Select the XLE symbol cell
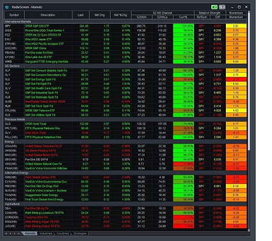 (14, 79)
